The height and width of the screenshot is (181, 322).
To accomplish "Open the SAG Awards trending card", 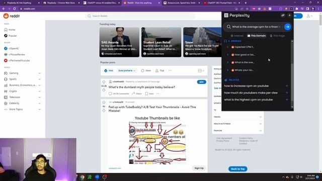I will tap(119, 42).
